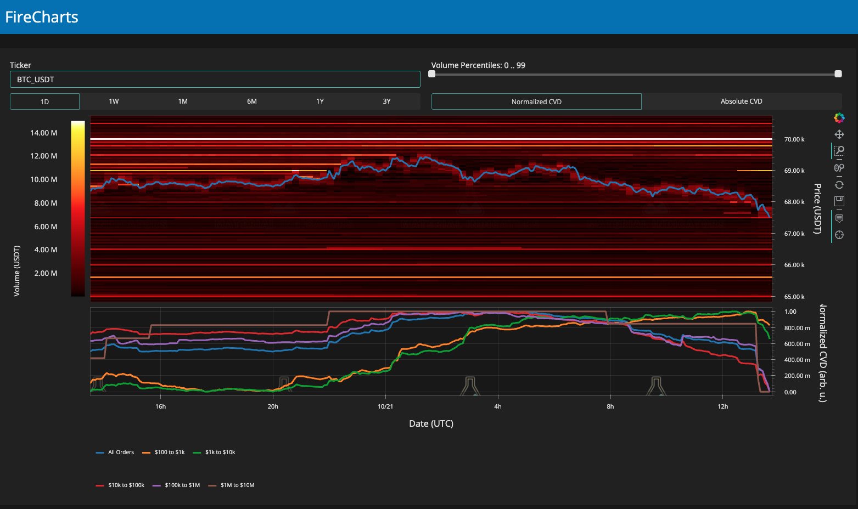Image resolution: width=858 pixels, height=509 pixels.
Task: Click the right Volume Percentiles slider handle
Action: pos(838,74)
